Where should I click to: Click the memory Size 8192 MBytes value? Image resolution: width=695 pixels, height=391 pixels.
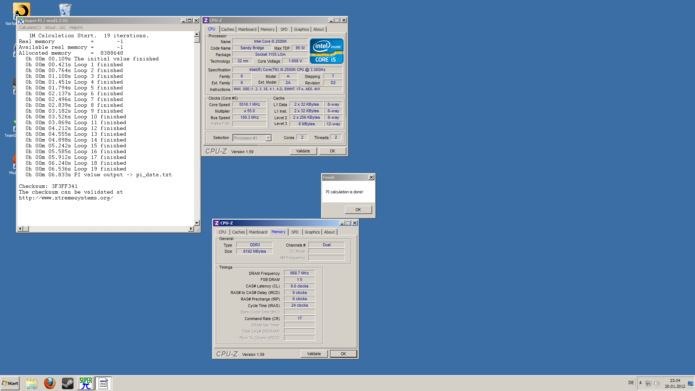coord(254,251)
